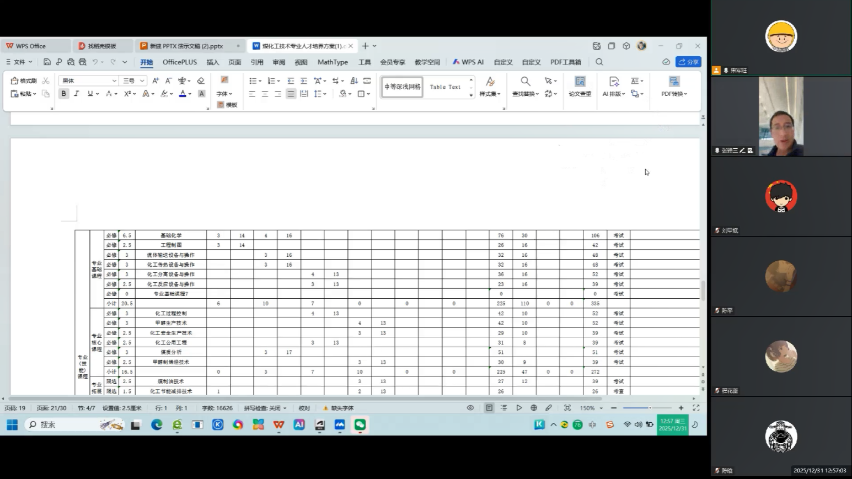Click the sort icon in paragraph group
852x479 pixels.
(x=354, y=81)
